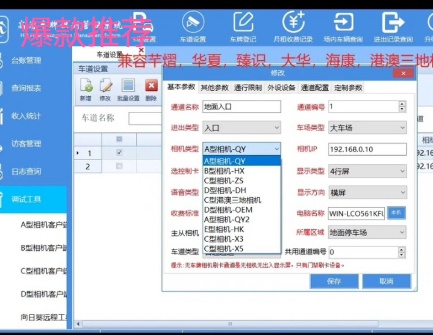Click the 进出记录查询 toolbar icon
Image resolution: width=433 pixels, height=335 pixels.
[x=394, y=25]
